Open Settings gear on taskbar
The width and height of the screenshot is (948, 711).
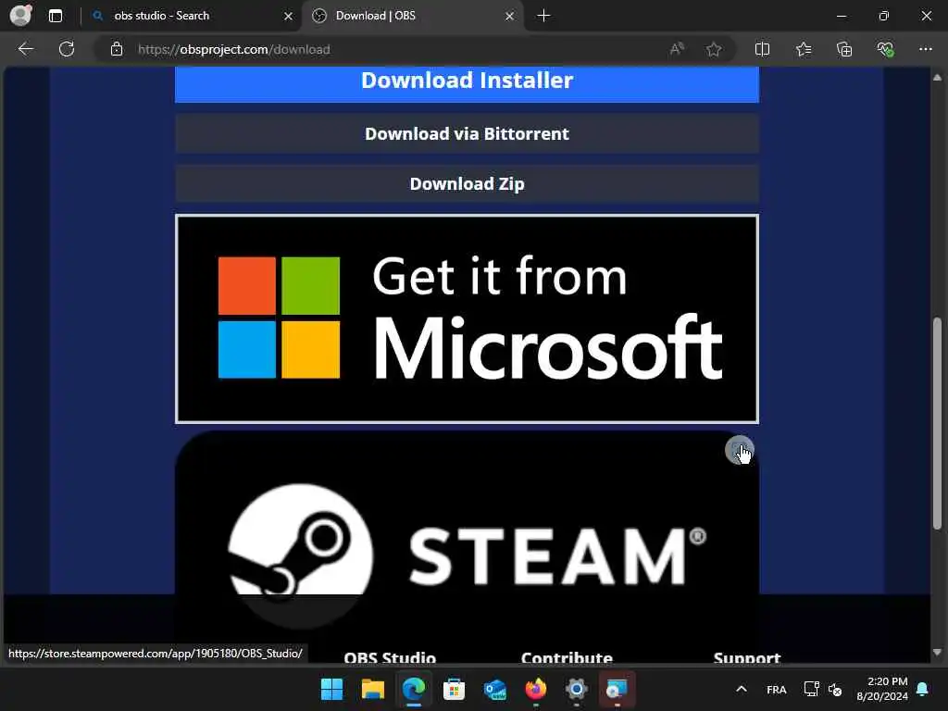click(577, 689)
